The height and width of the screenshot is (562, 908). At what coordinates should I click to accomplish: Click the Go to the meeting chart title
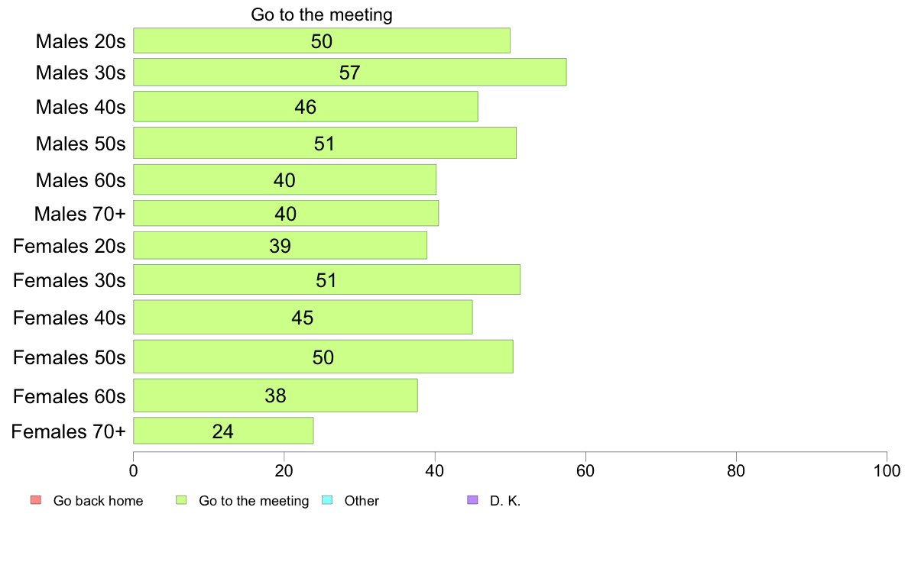coord(322,15)
